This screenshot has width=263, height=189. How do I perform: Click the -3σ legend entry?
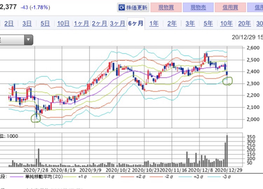tap(227, 177)
